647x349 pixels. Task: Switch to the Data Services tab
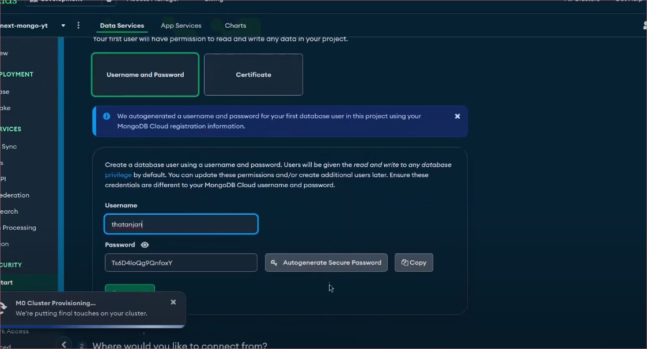tap(122, 25)
